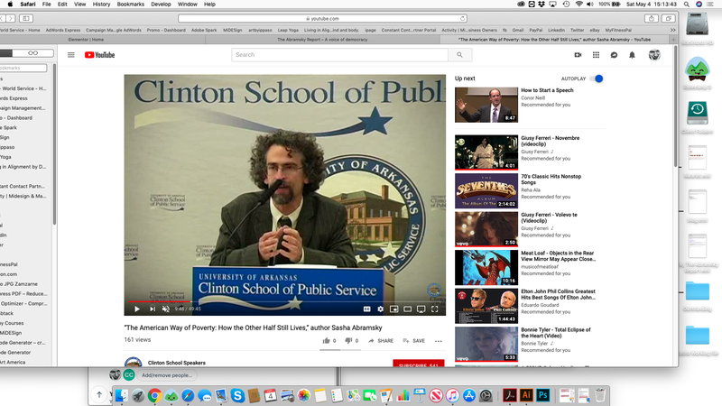The width and height of the screenshot is (722, 406).
Task: Open the Bookmarks menu
Action: 130,5
